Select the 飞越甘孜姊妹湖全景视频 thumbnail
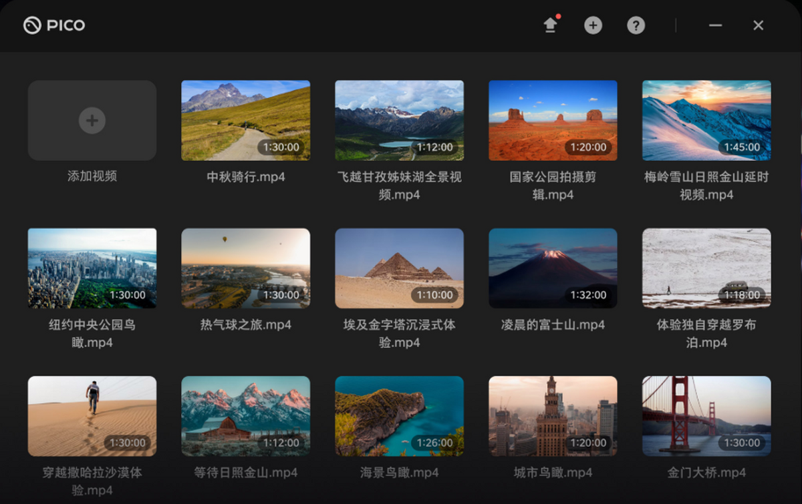The height and width of the screenshot is (504, 802). (x=399, y=120)
